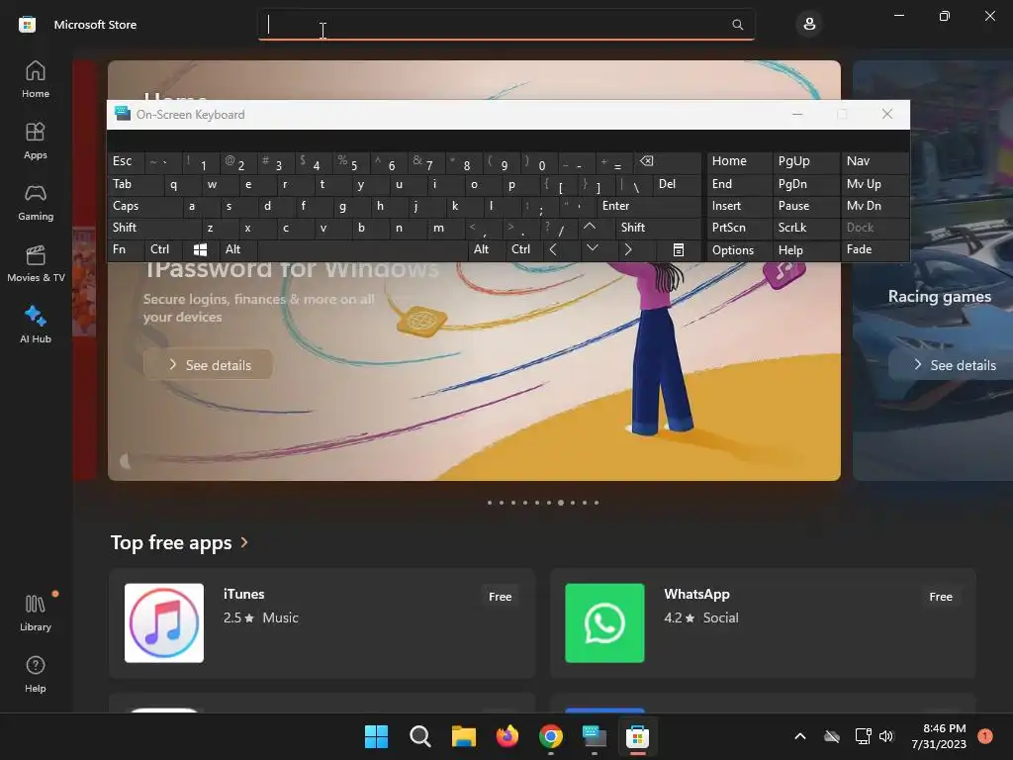Click the Insert key on keyboard

pyautogui.click(x=740, y=206)
